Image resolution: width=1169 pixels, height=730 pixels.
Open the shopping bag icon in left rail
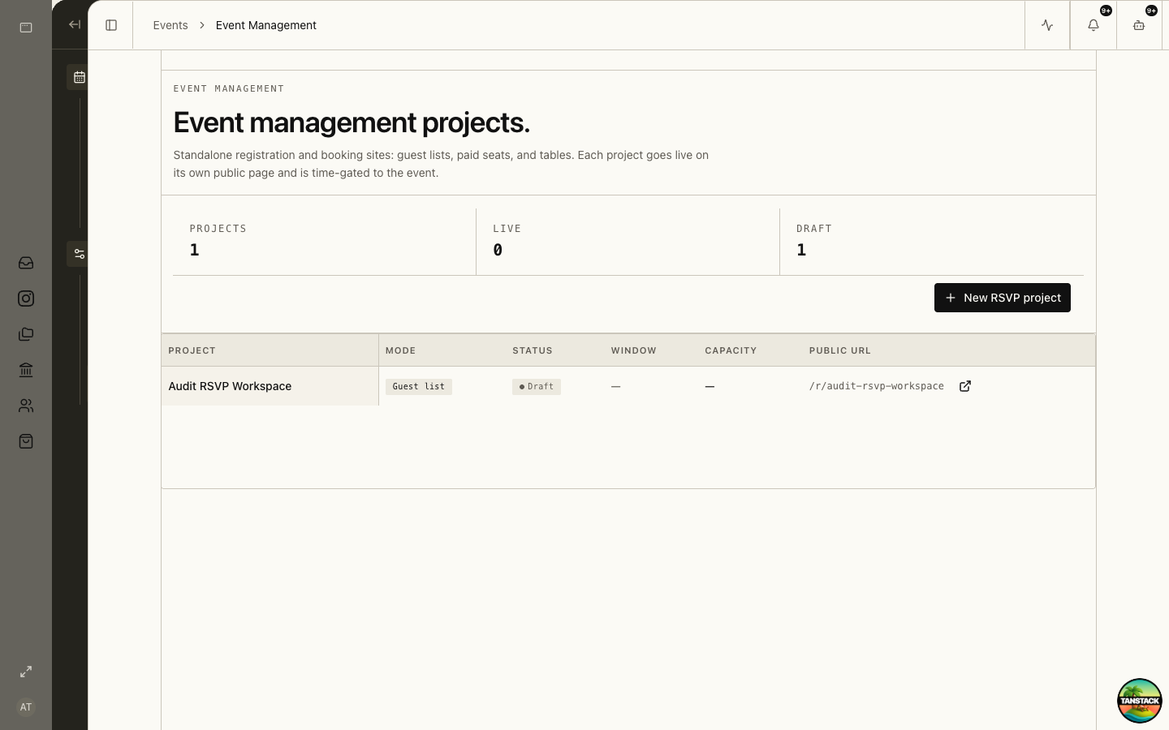pos(26,441)
